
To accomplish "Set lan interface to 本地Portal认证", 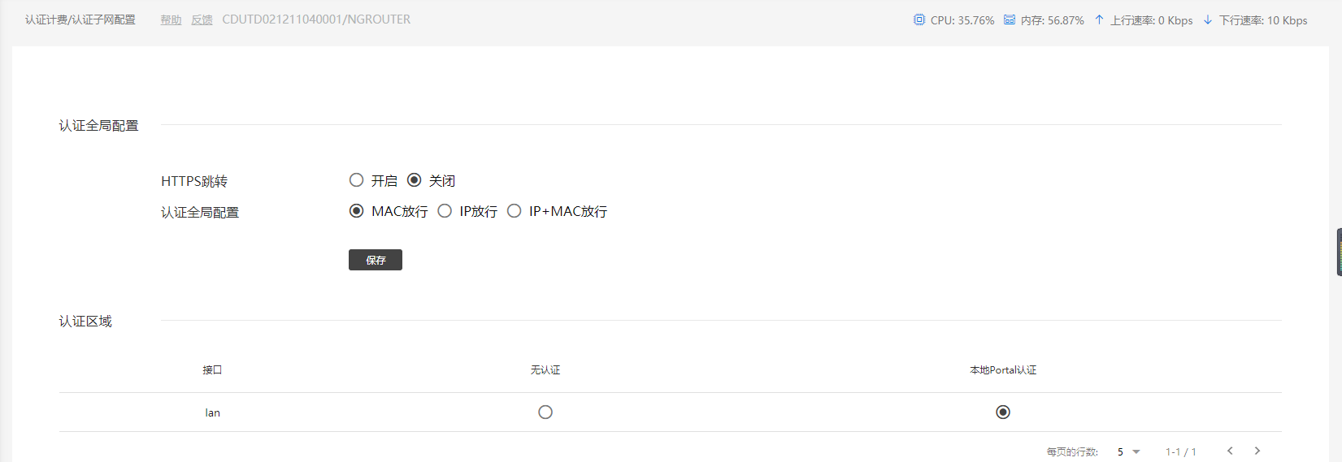I will (1003, 412).
